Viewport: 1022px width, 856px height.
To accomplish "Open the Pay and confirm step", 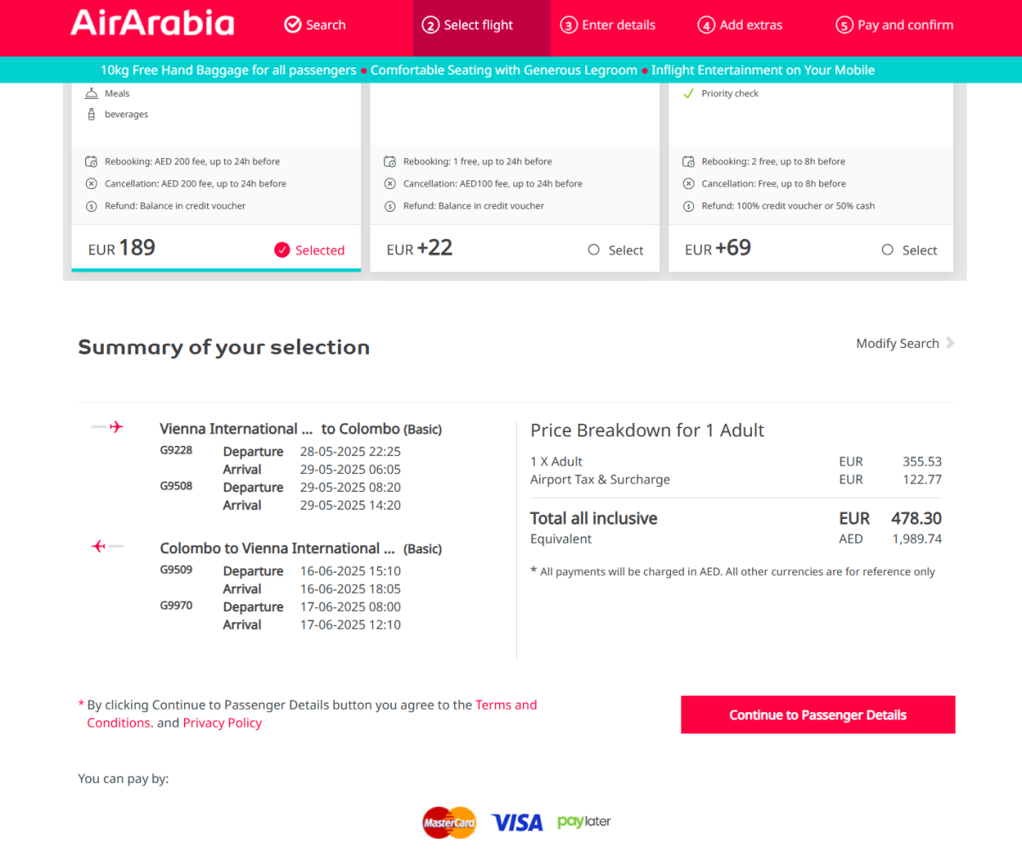I will (x=895, y=25).
